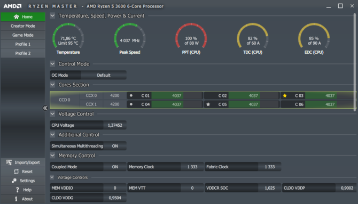358x204 pixels.
Task: Toggle Coupled Mode ON switch
Action: (x=115, y=167)
